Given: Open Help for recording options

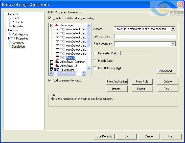Looking at the screenshot, I should tap(171, 136).
